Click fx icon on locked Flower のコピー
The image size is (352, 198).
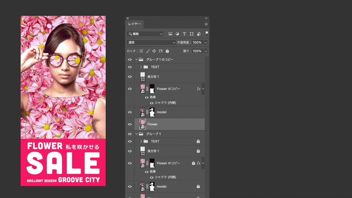198,163
